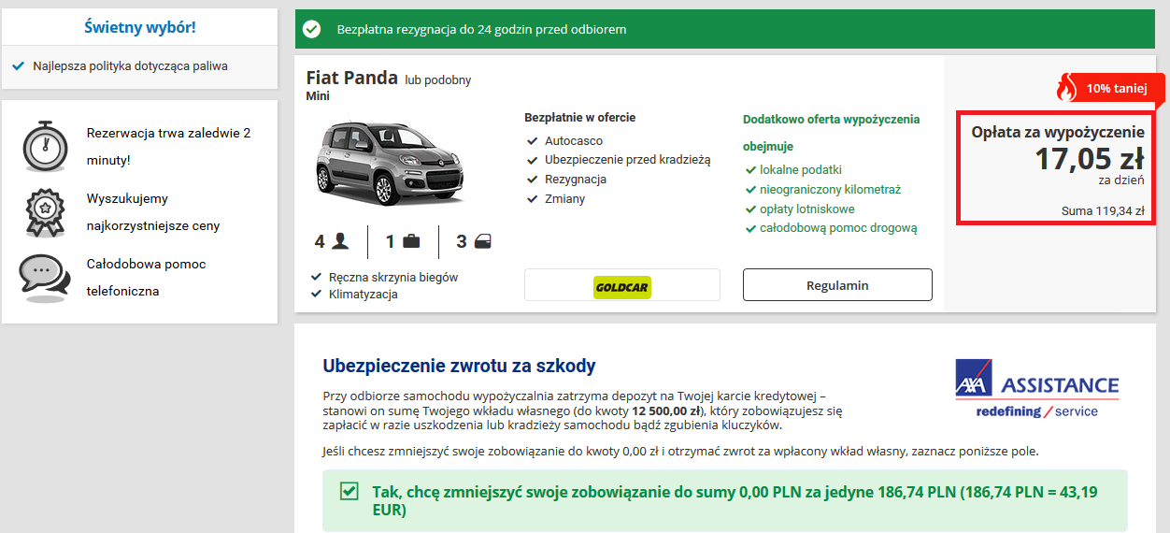Click the 'Mini' car class label

click(318, 95)
